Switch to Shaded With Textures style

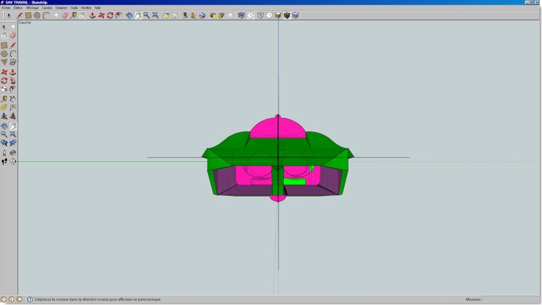click(287, 15)
